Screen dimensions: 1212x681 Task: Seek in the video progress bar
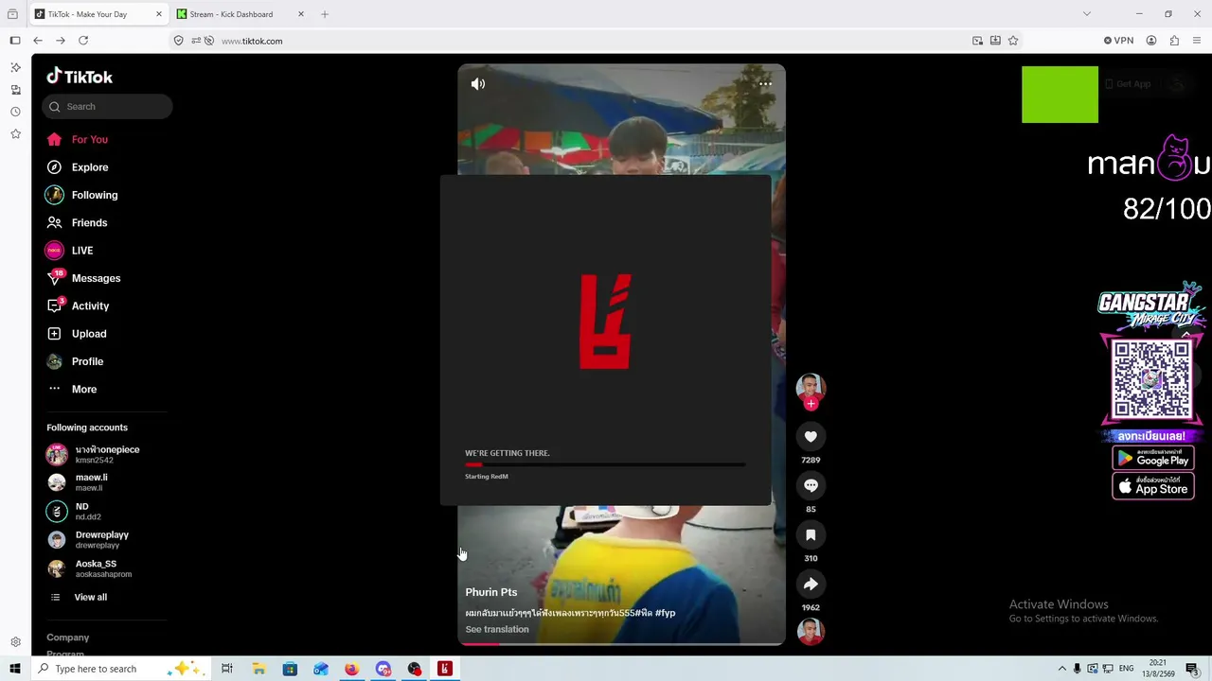pos(621,644)
